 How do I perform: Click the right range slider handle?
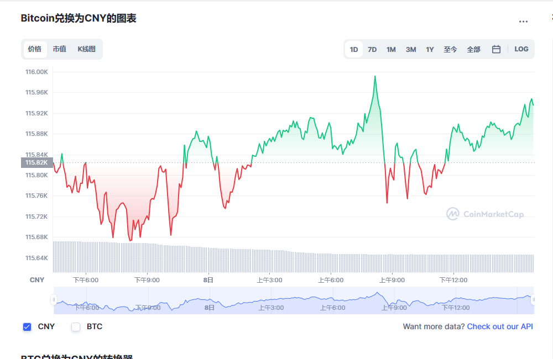point(533,300)
